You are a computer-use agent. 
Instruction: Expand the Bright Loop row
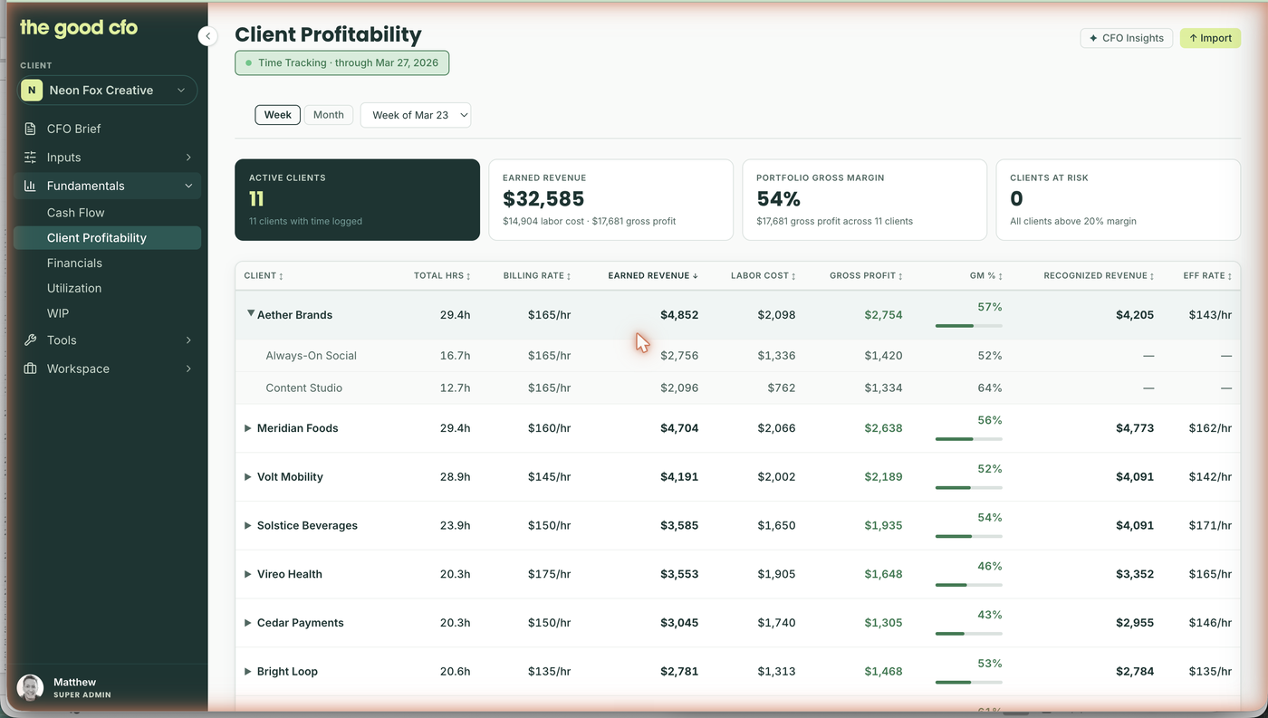pos(248,672)
